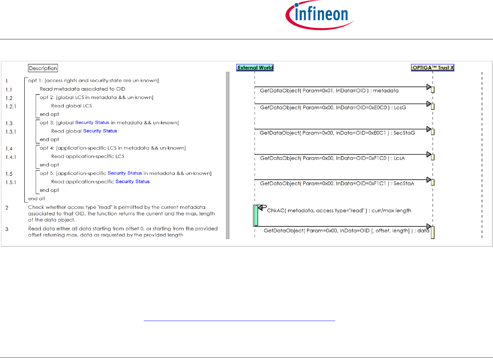
Task: Click the :External World lifeline header
Action: coord(255,68)
